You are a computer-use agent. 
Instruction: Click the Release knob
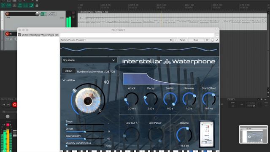tap(189, 99)
